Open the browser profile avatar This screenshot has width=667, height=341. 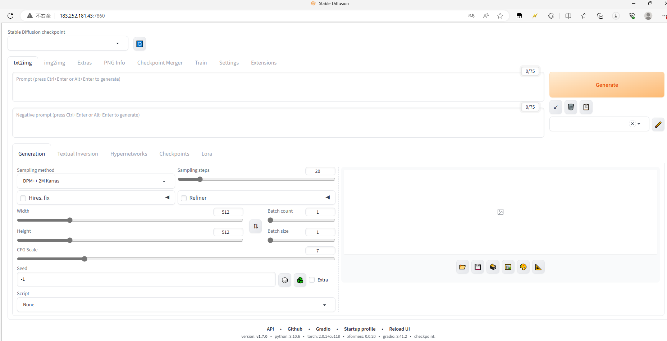click(648, 16)
